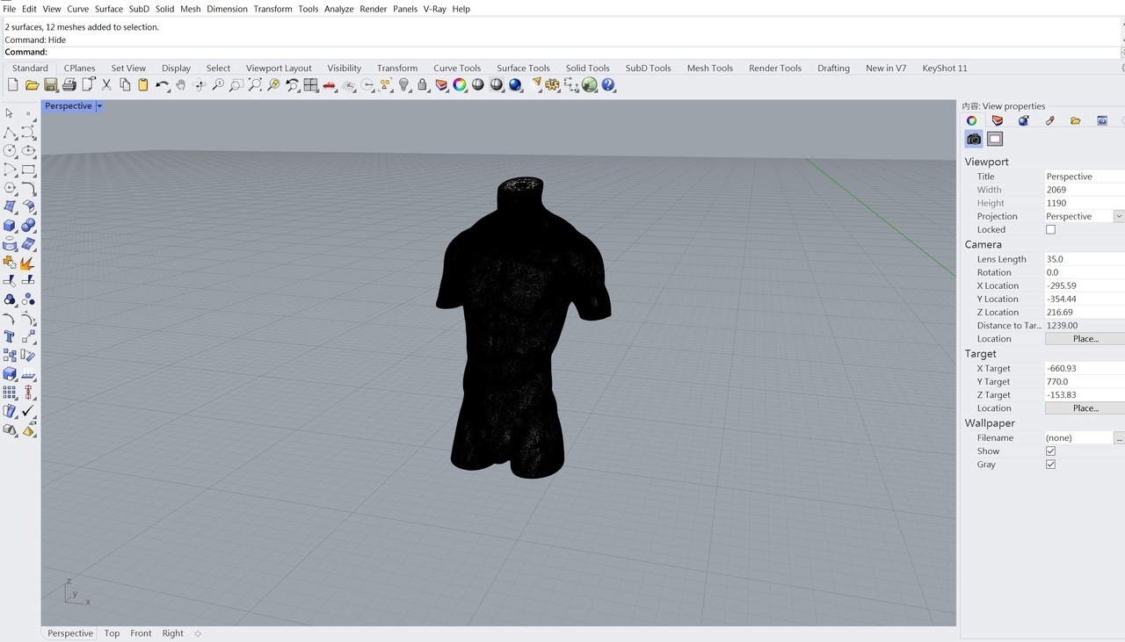Screen dimensions: 1125x642
Task: Select the Polyline tool in sidebar
Action: (10, 133)
